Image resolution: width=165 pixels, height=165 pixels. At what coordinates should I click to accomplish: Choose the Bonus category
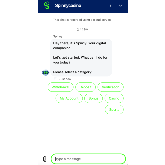93,98
